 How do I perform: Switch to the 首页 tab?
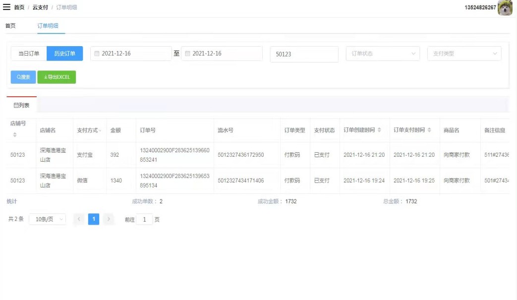pyautogui.click(x=10, y=26)
